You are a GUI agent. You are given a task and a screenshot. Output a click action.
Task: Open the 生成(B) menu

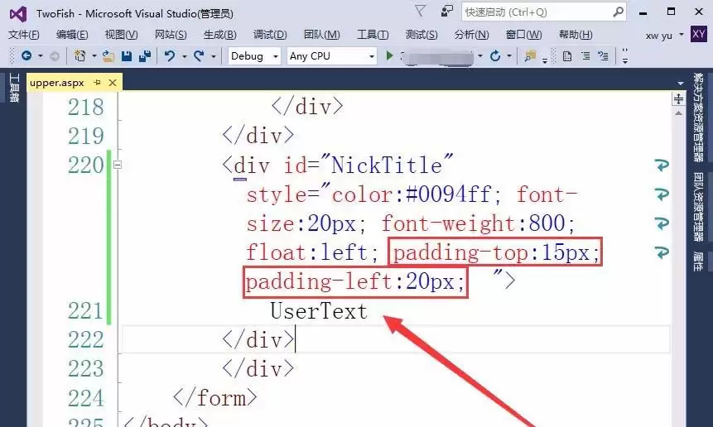point(219,35)
